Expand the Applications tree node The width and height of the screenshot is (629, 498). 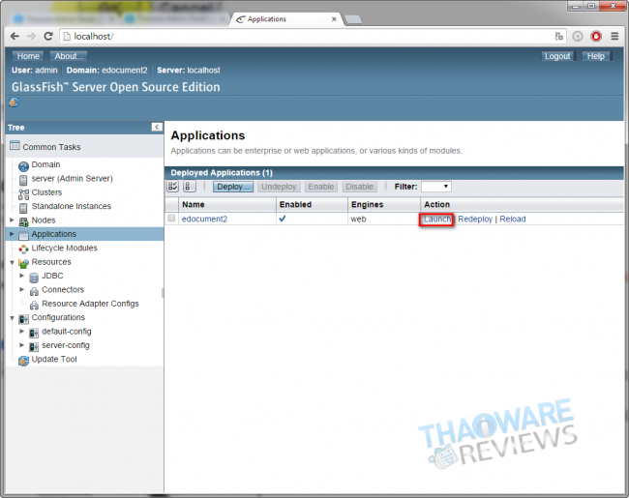coord(12,234)
